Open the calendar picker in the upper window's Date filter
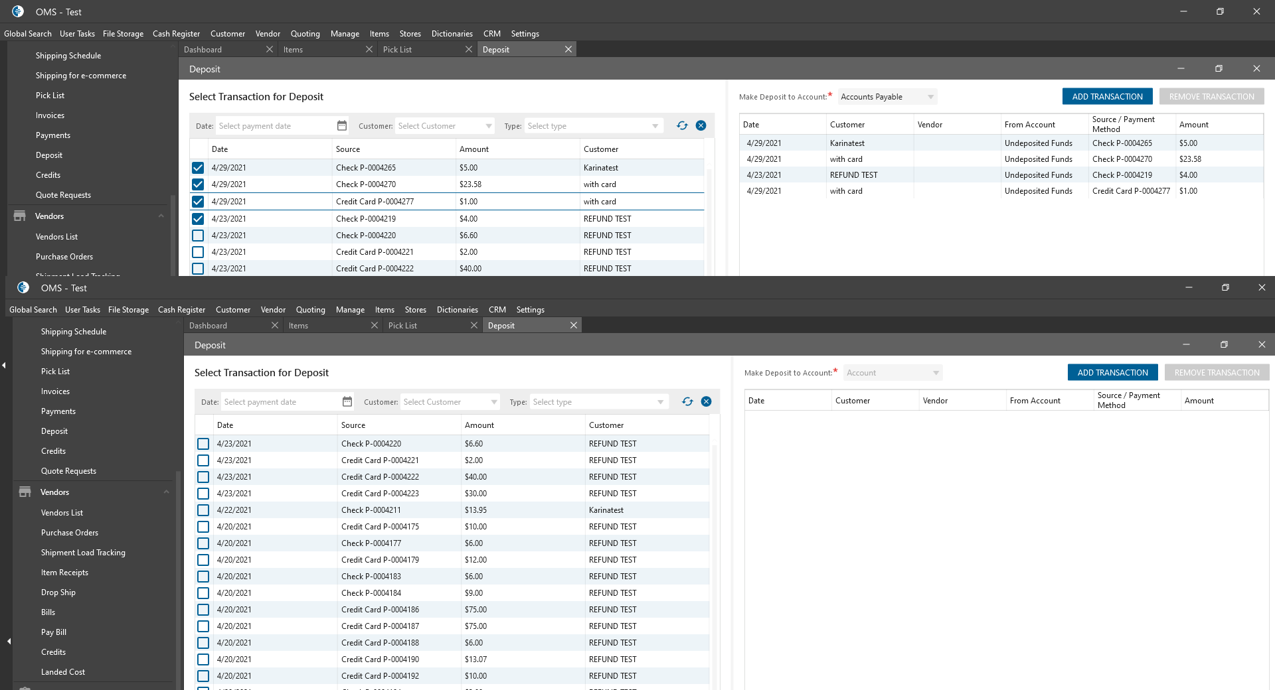This screenshot has height=690, width=1275. [342, 126]
